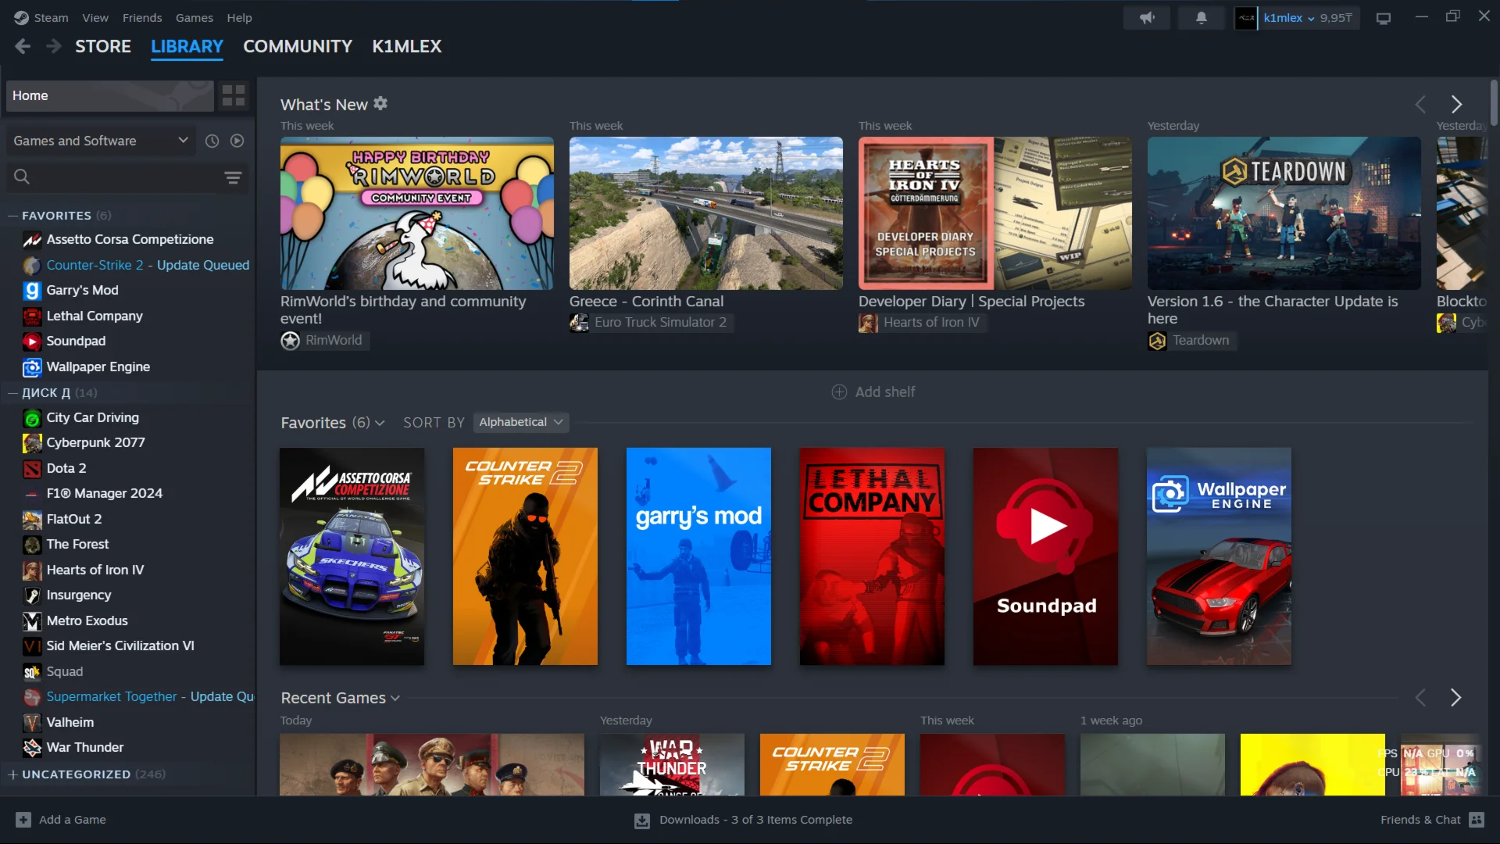Click the recent games clock icon above search
The image size is (1500, 844).
click(x=212, y=141)
